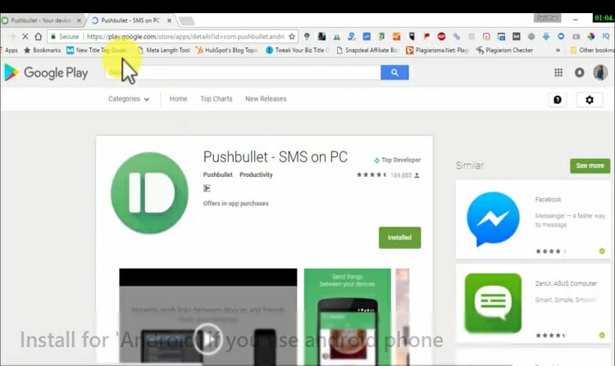This screenshot has height=366, width=615.
Task: Open the Google account profile picture
Action: click(x=600, y=72)
